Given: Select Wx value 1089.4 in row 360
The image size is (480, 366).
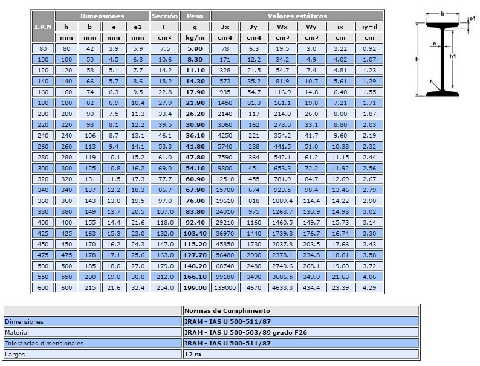Looking at the screenshot, I should point(282,201).
